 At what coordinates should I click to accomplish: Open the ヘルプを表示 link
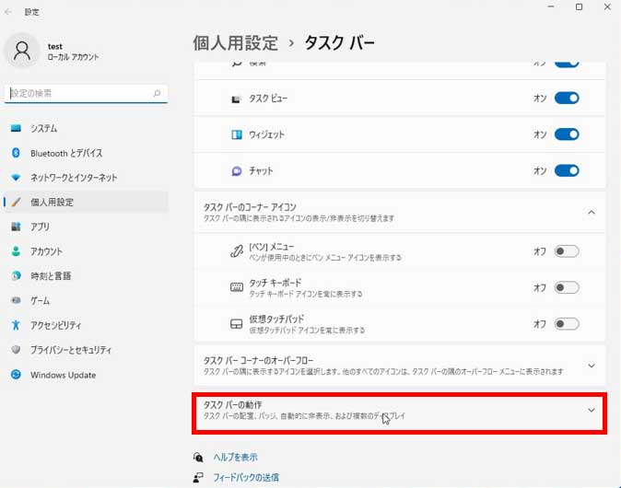click(235, 457)
